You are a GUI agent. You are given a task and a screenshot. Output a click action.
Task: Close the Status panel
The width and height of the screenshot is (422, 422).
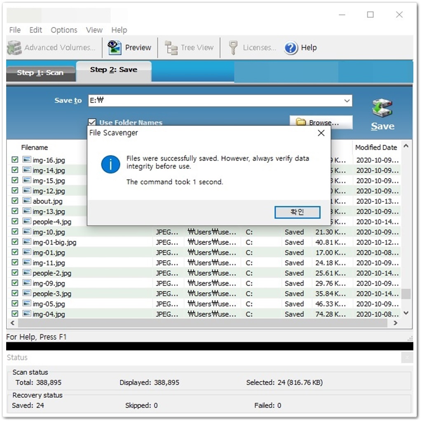tap(407, 357)
